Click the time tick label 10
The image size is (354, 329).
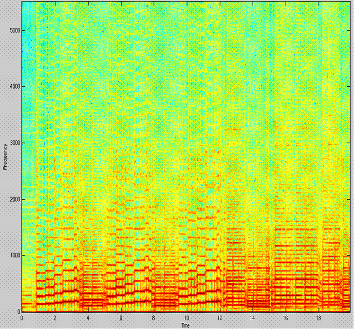(186, 318)
